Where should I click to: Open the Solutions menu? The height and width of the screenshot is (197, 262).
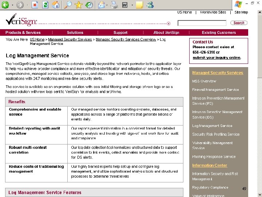pos(75,32)
